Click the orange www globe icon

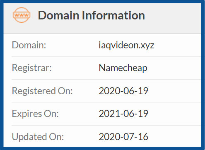coord(22,15)
